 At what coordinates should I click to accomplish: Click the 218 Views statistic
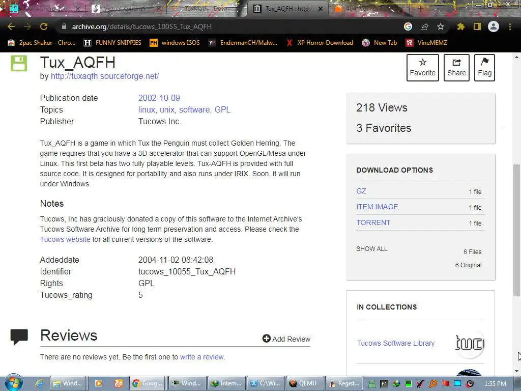[x=382, y=108]
